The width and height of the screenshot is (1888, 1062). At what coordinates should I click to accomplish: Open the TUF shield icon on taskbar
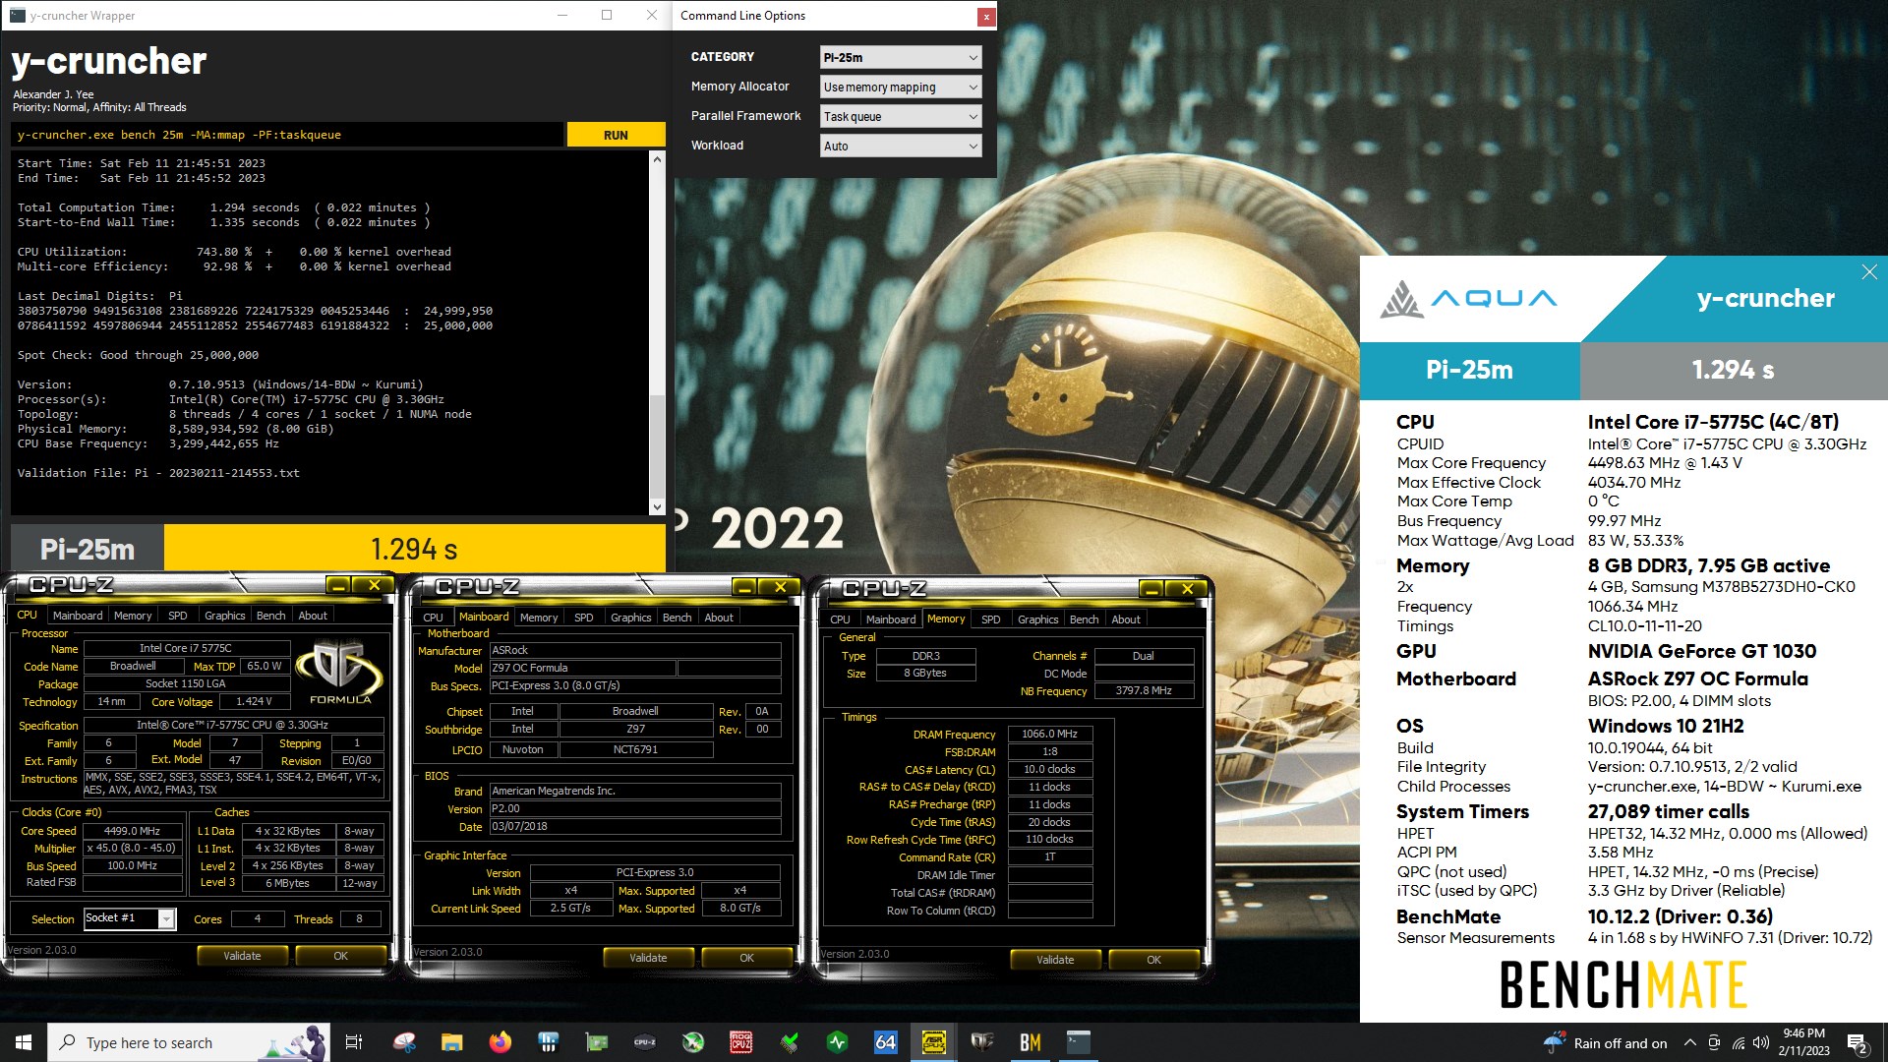coord(982,1042)
